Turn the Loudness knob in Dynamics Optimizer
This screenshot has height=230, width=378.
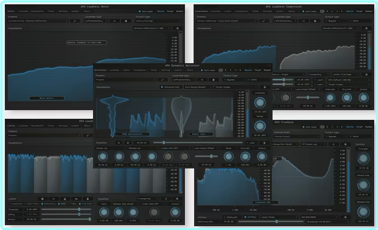[x=260, y=103]
